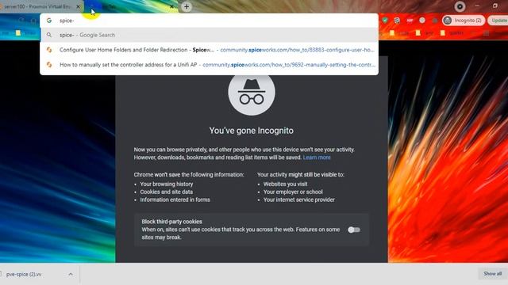The width and height of the screenshot is (508, 285).
Task: Click the circular media control icon in the title bar
Action: pos(460,6)
